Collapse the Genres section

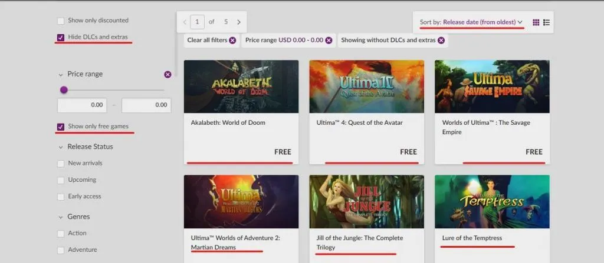tap(61, 217)
